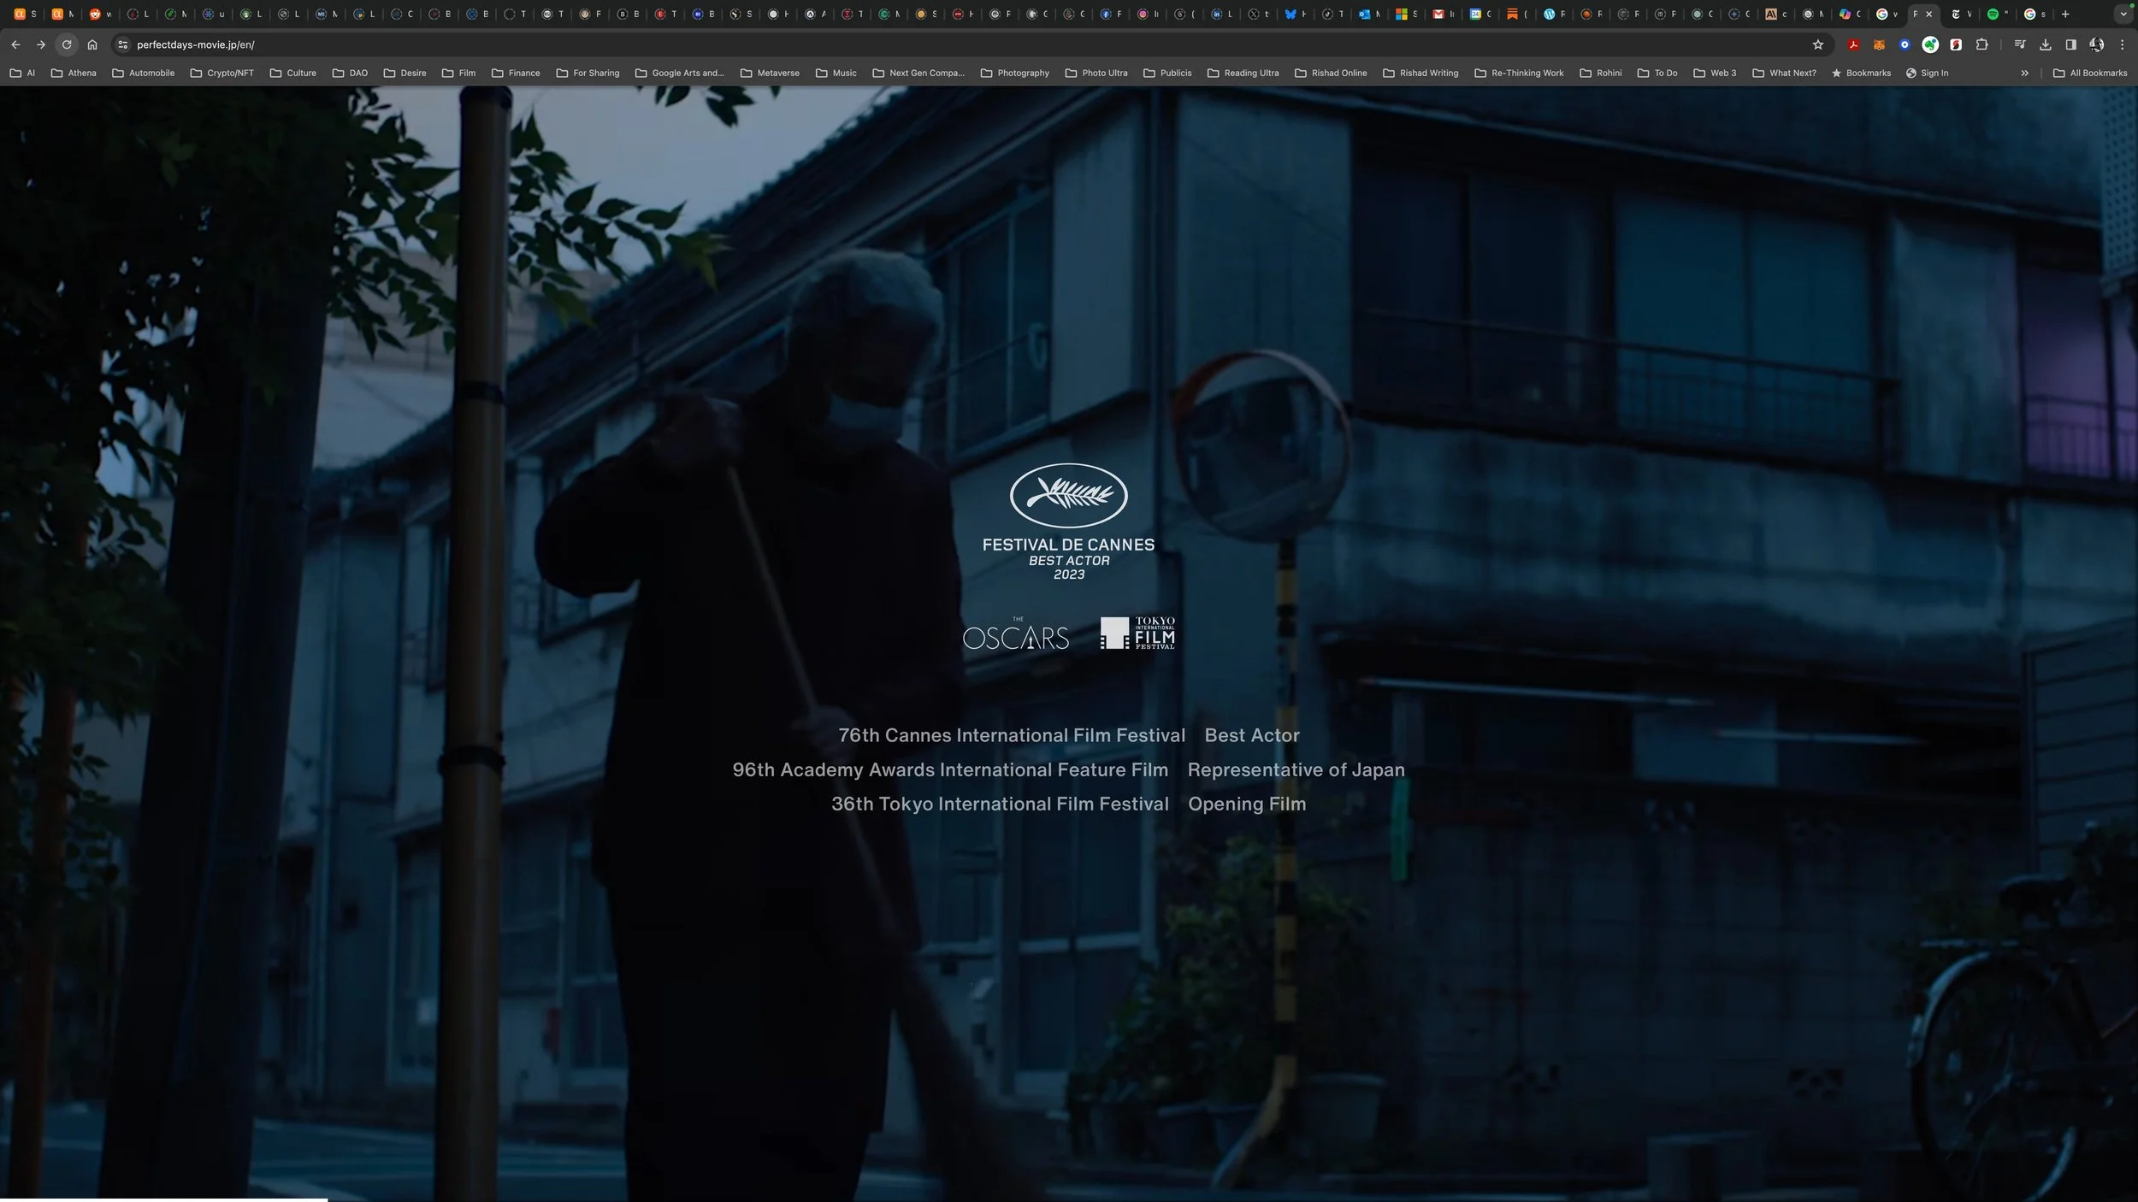
Task: Switch to the New York Times tab
Action: (1959, 14)
